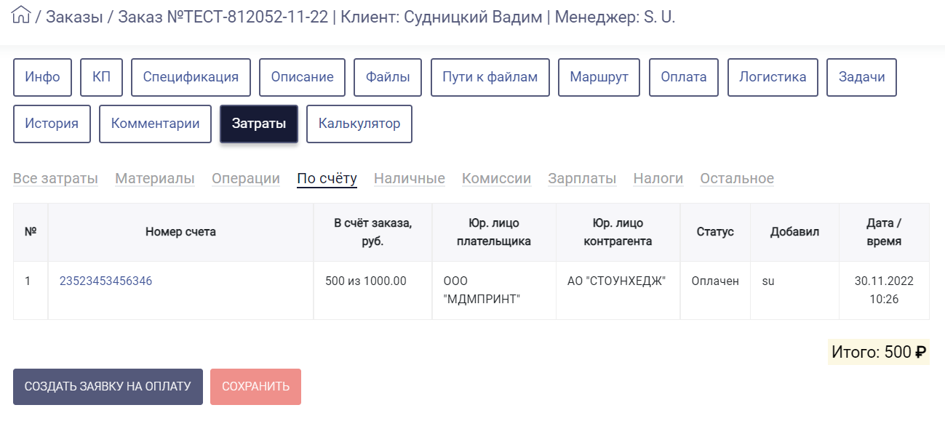This screenshot has height=421, width=945.
Task: Open the Оплата tab
Action: tap(684, 77)
